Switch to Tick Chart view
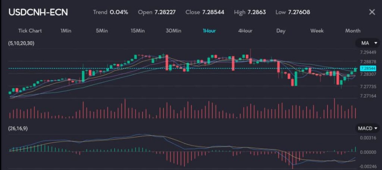Image resolution: width=382 pixels, height=170 pixels. (30, 31)
